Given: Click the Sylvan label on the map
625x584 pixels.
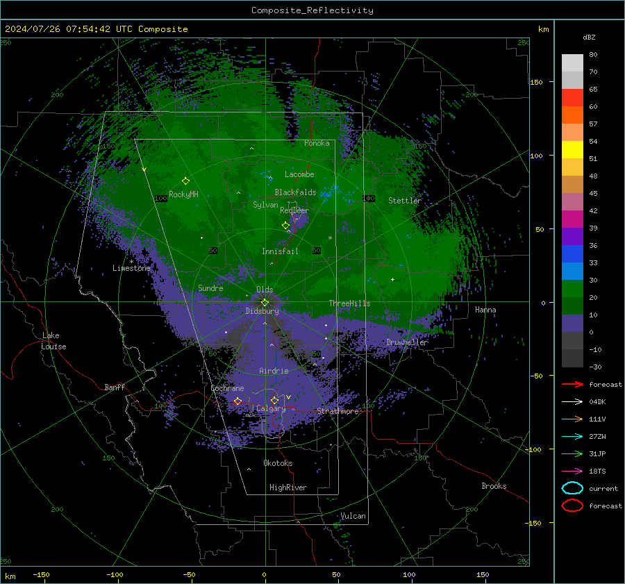Looking at the screenshot, I should point(265,205).
